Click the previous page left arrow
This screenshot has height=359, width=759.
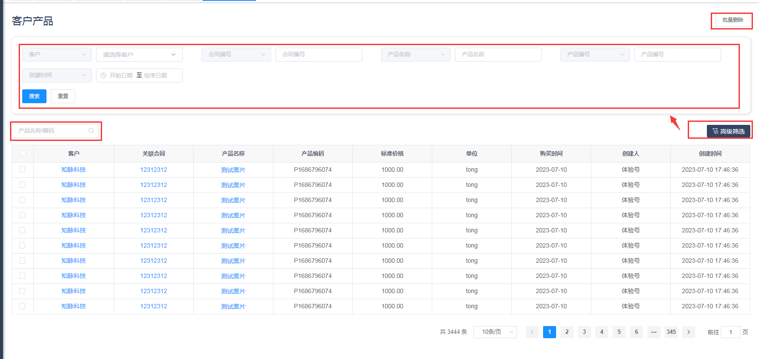click(532, 332)
